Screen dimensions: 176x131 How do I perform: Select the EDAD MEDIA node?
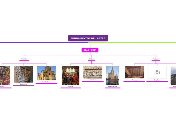pyautogui.click(x=90, y=50)
